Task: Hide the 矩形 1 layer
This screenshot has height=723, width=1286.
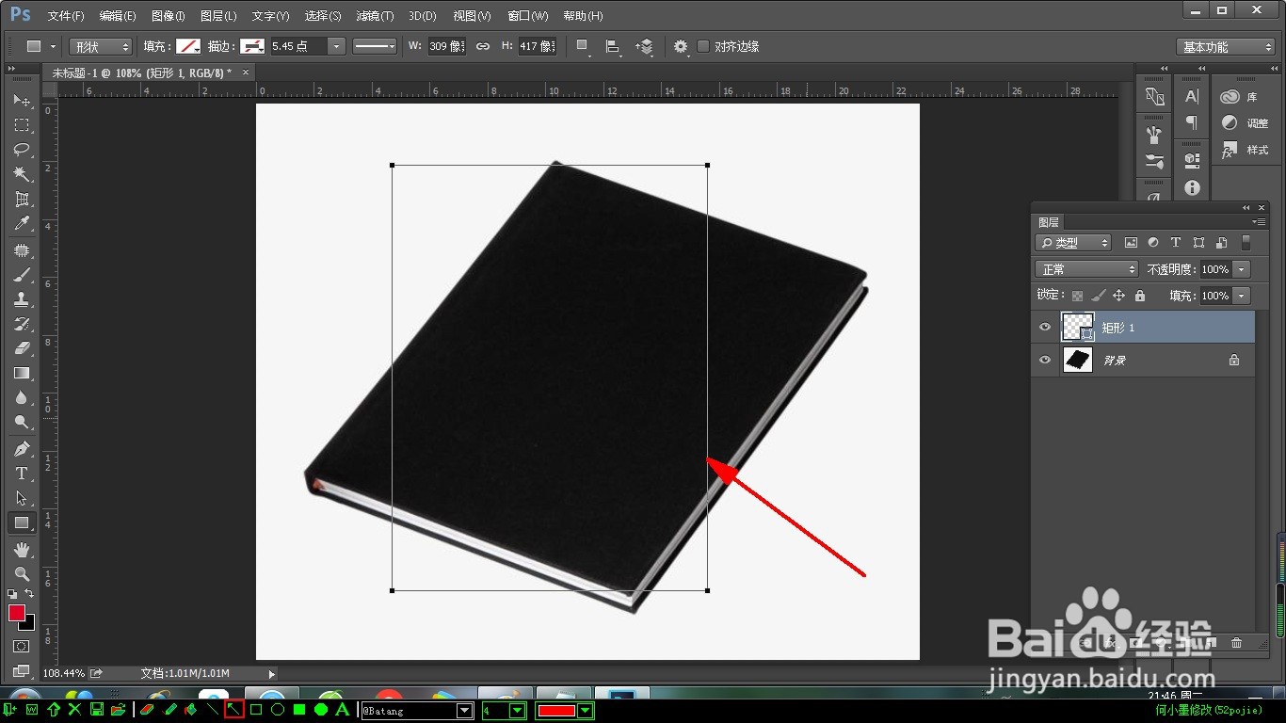Action: coord(1045,328)
